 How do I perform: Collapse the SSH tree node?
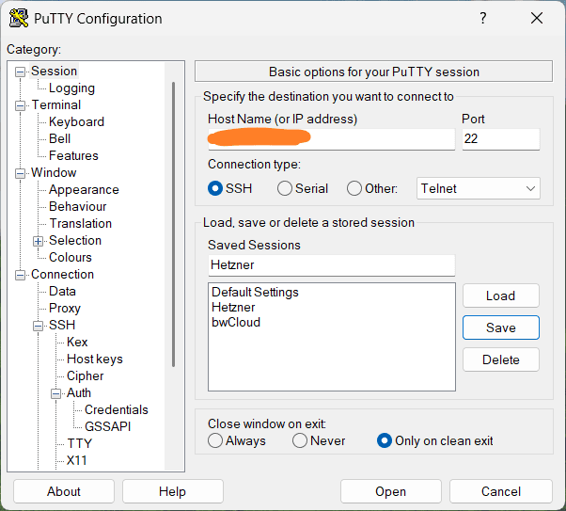tap(38, 326)
